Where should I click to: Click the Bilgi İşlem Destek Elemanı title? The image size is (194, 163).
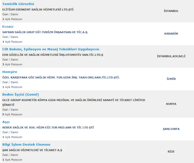[26, 145]
